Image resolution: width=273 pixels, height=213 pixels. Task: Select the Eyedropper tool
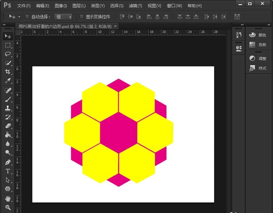click(8, 81)
